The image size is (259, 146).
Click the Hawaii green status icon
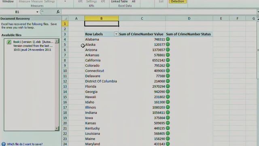[x=168, y=97]
